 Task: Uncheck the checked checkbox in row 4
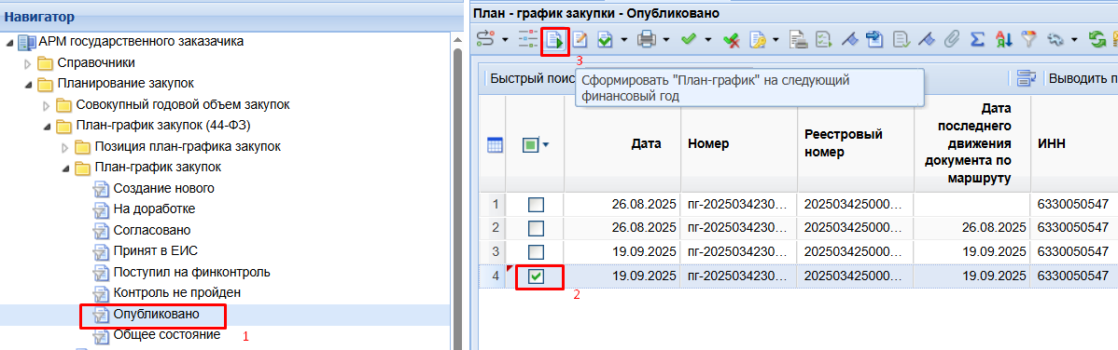536,276
